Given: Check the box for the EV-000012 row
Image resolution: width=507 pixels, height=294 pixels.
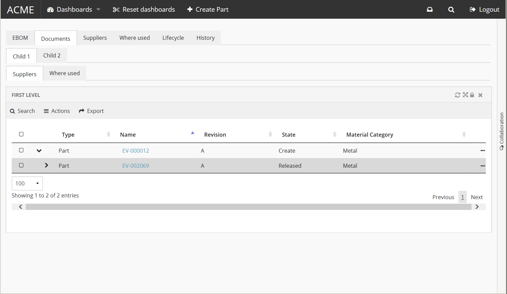Looking at the screenshot, I should (21, 150).
